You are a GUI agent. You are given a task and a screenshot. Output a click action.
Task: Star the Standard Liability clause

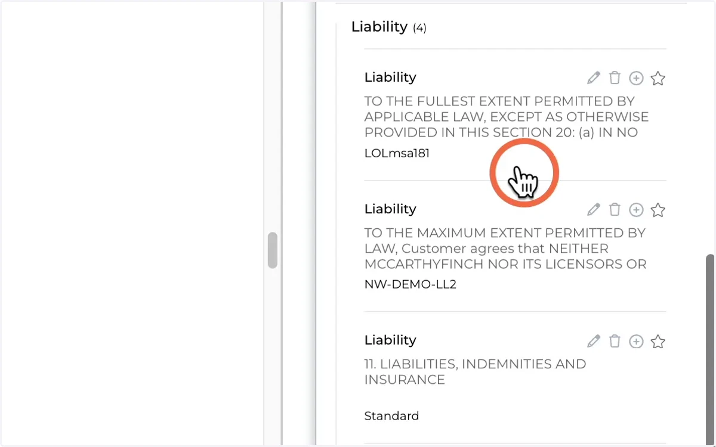click(658, 342)
